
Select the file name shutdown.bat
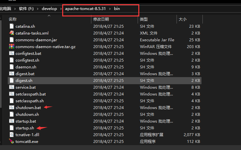(28, 108)
